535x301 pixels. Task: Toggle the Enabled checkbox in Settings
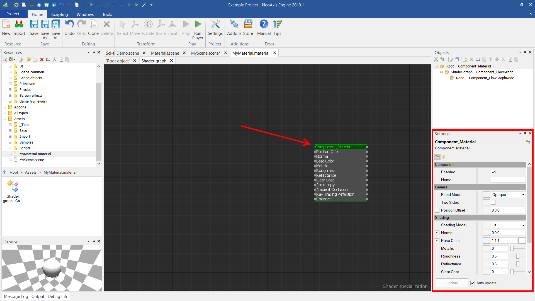pos(493,172)
